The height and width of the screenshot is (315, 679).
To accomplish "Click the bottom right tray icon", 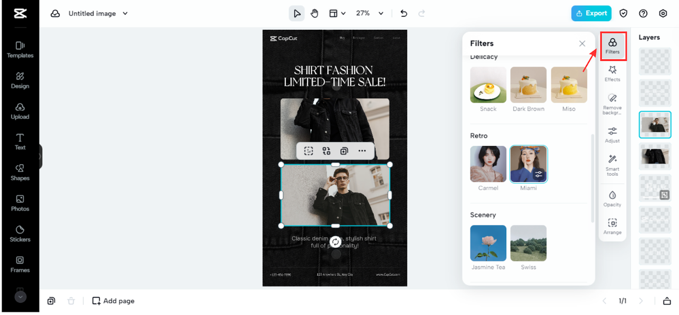I will pyautogui.click(x=667, y=301).
